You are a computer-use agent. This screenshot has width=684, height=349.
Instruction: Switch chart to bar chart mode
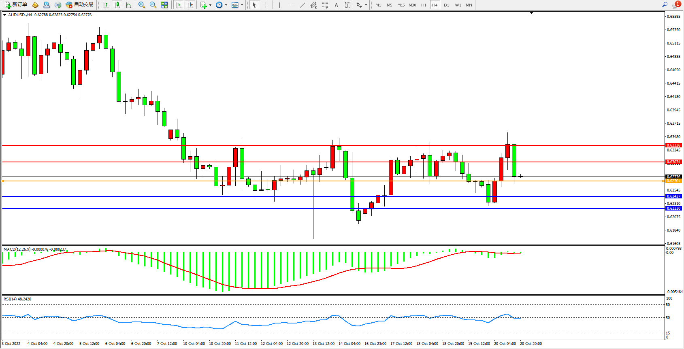pyautogui.click(x=106, y=5)
